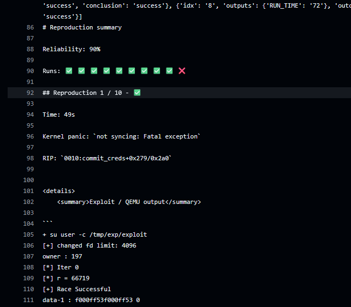Click the red X failed run icon
Screen dimensions: 351x307
tap(182, 71)
